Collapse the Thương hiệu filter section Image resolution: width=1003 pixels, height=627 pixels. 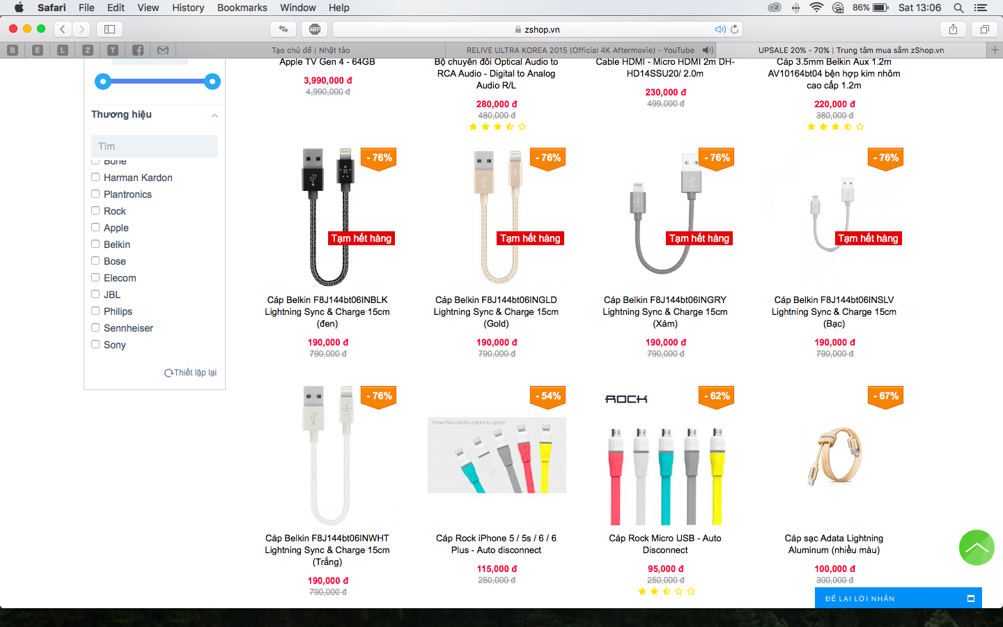(215, 116)
